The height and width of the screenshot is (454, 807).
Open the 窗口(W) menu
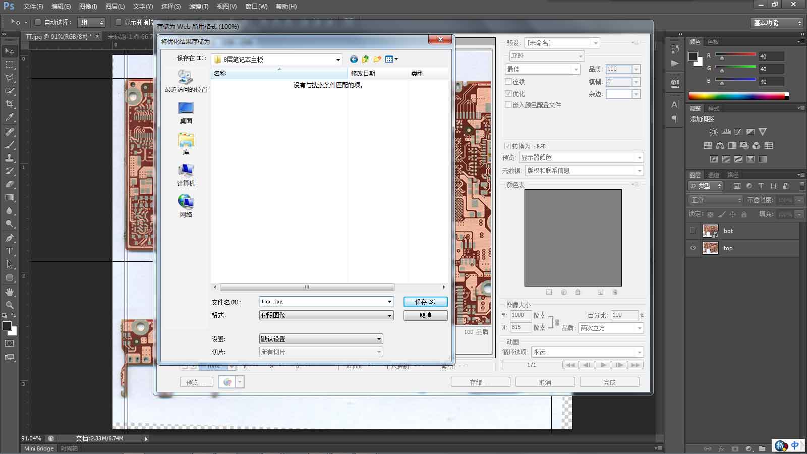tap(256, 7)
